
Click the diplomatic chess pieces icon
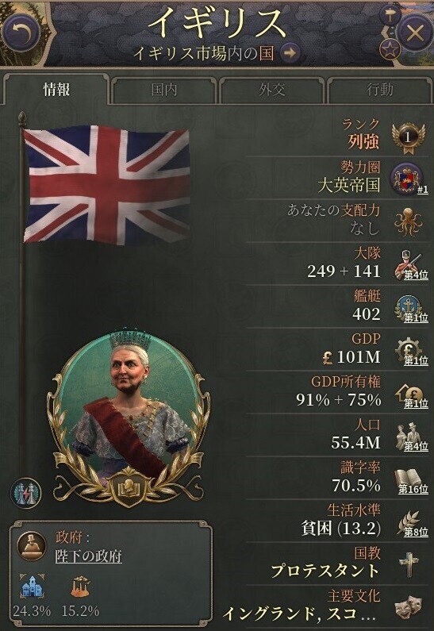(25, 493)
